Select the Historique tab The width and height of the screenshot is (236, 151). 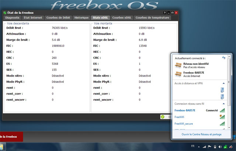(81, 18)
